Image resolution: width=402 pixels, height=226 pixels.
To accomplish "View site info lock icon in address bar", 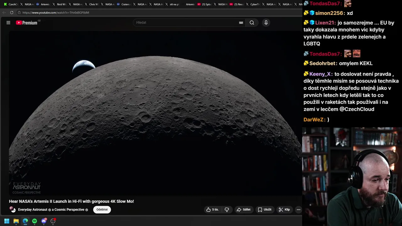I will point(19,13).
